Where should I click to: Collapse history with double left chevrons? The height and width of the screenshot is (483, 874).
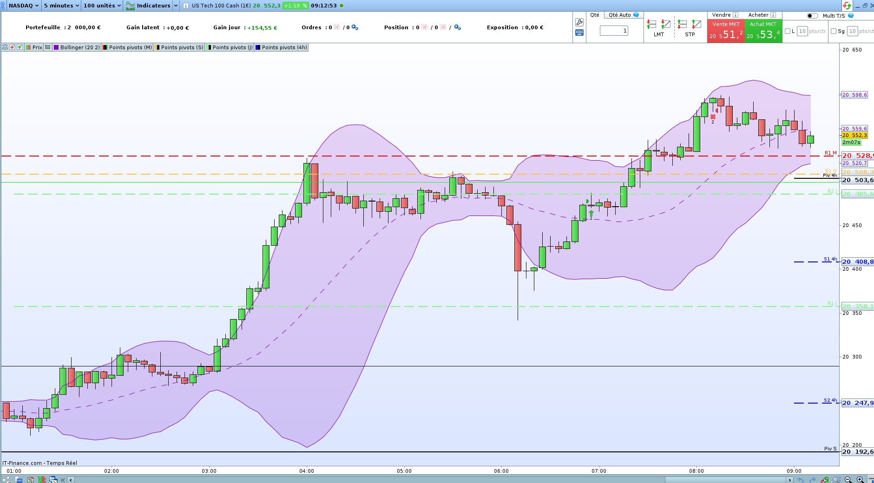63,480
